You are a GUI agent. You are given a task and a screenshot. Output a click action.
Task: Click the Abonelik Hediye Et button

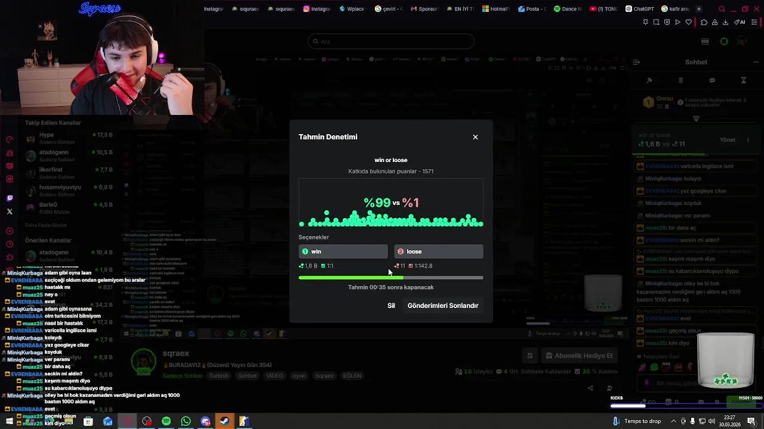[x=579, y=356]
